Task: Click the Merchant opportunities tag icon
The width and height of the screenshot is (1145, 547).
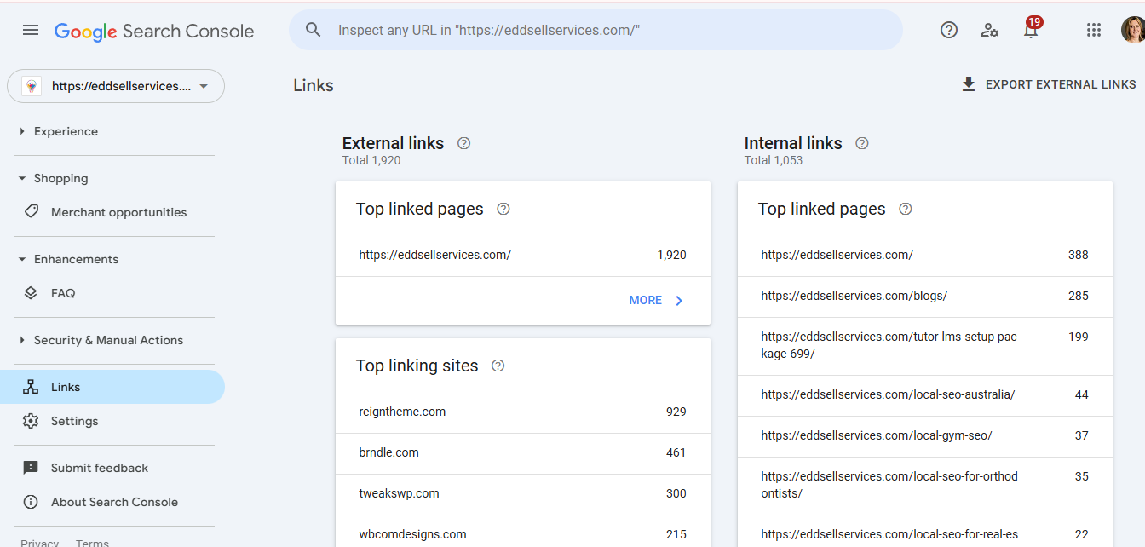Action: 31,211
